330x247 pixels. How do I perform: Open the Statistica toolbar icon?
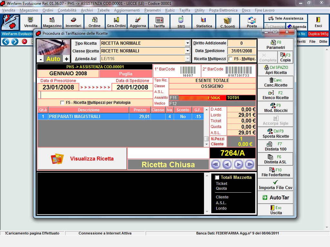click(x=204, y=22)
